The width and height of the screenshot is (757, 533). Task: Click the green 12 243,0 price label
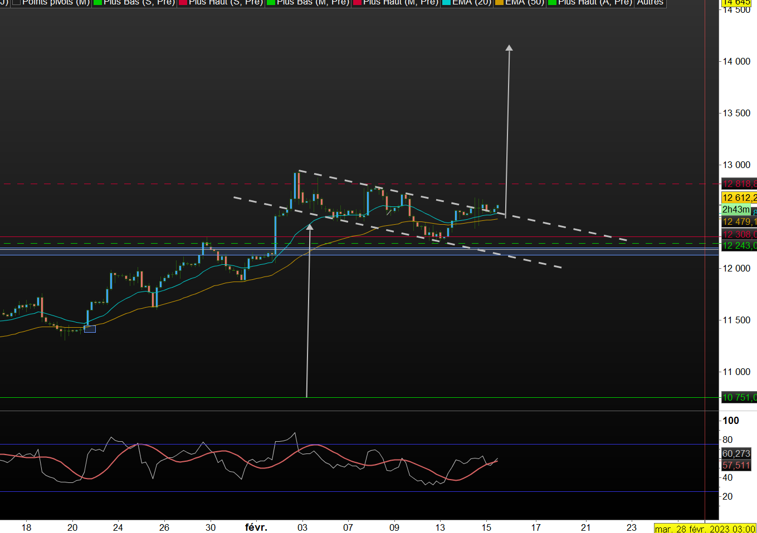point(739,245)
